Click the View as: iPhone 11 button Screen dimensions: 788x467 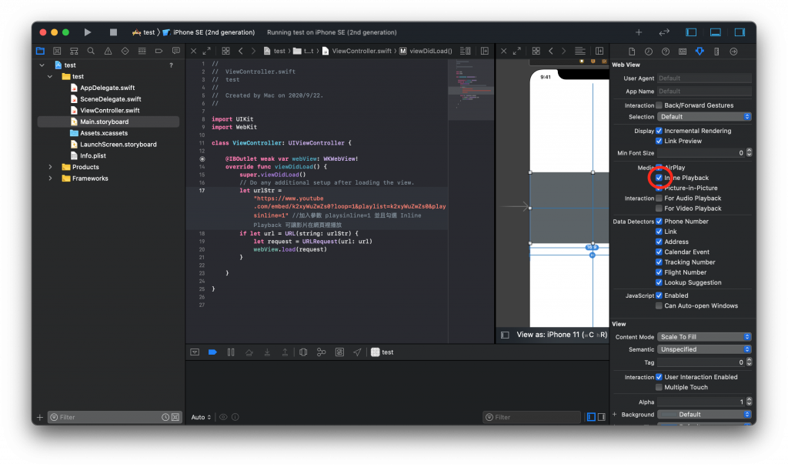(x=562, y=335)
